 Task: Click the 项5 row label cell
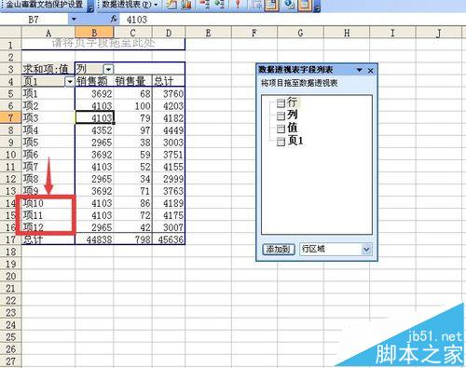click(x=48, y=143)
